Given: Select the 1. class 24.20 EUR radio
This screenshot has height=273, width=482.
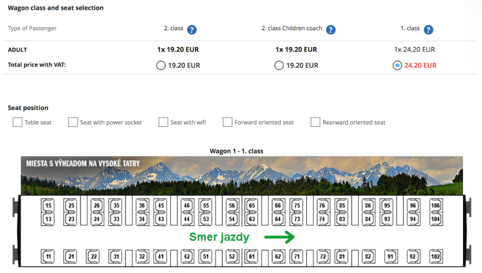Looking at the screenshot, I should click(x=397, y=66).
